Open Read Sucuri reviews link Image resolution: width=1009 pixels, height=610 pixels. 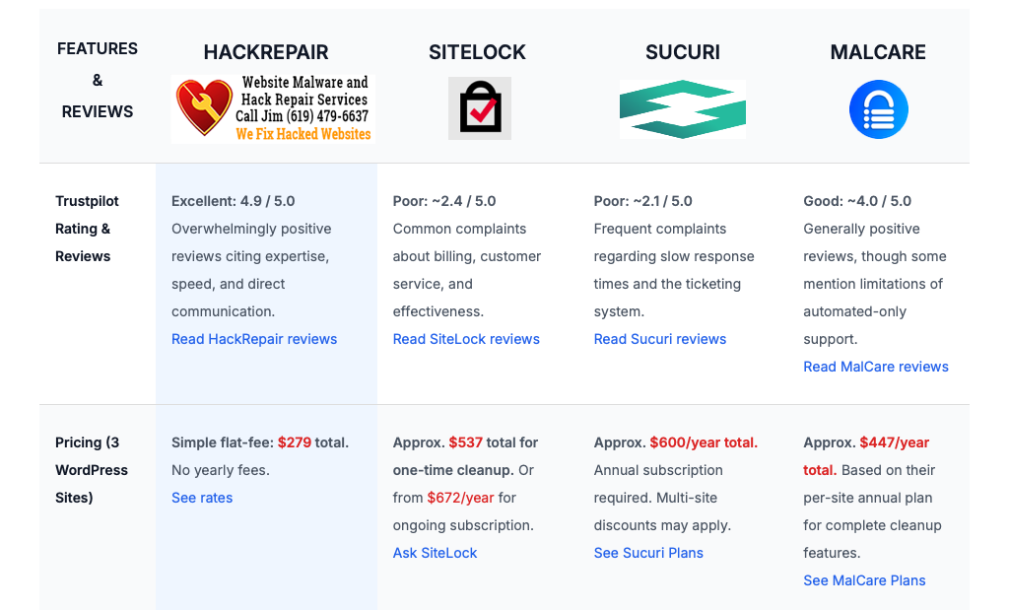click(660, 339)
